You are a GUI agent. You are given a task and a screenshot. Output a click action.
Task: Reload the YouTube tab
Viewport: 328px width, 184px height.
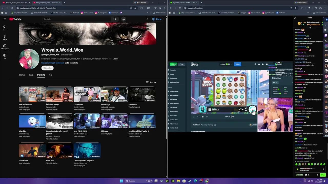click(12, 8)
